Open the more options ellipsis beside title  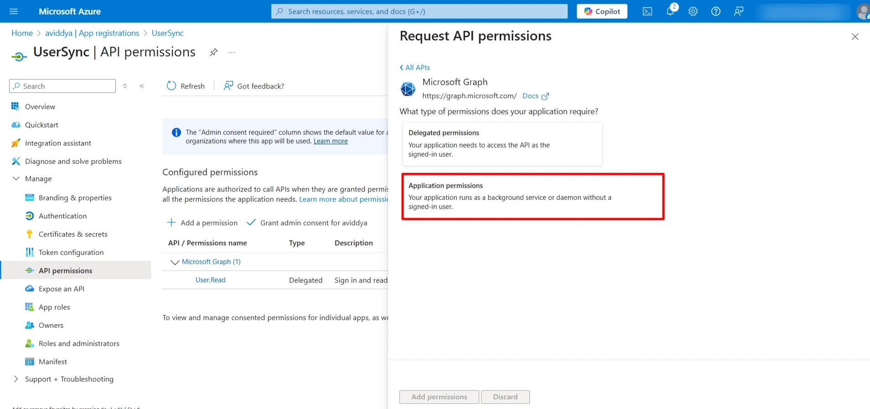click(x=232, y=52)
